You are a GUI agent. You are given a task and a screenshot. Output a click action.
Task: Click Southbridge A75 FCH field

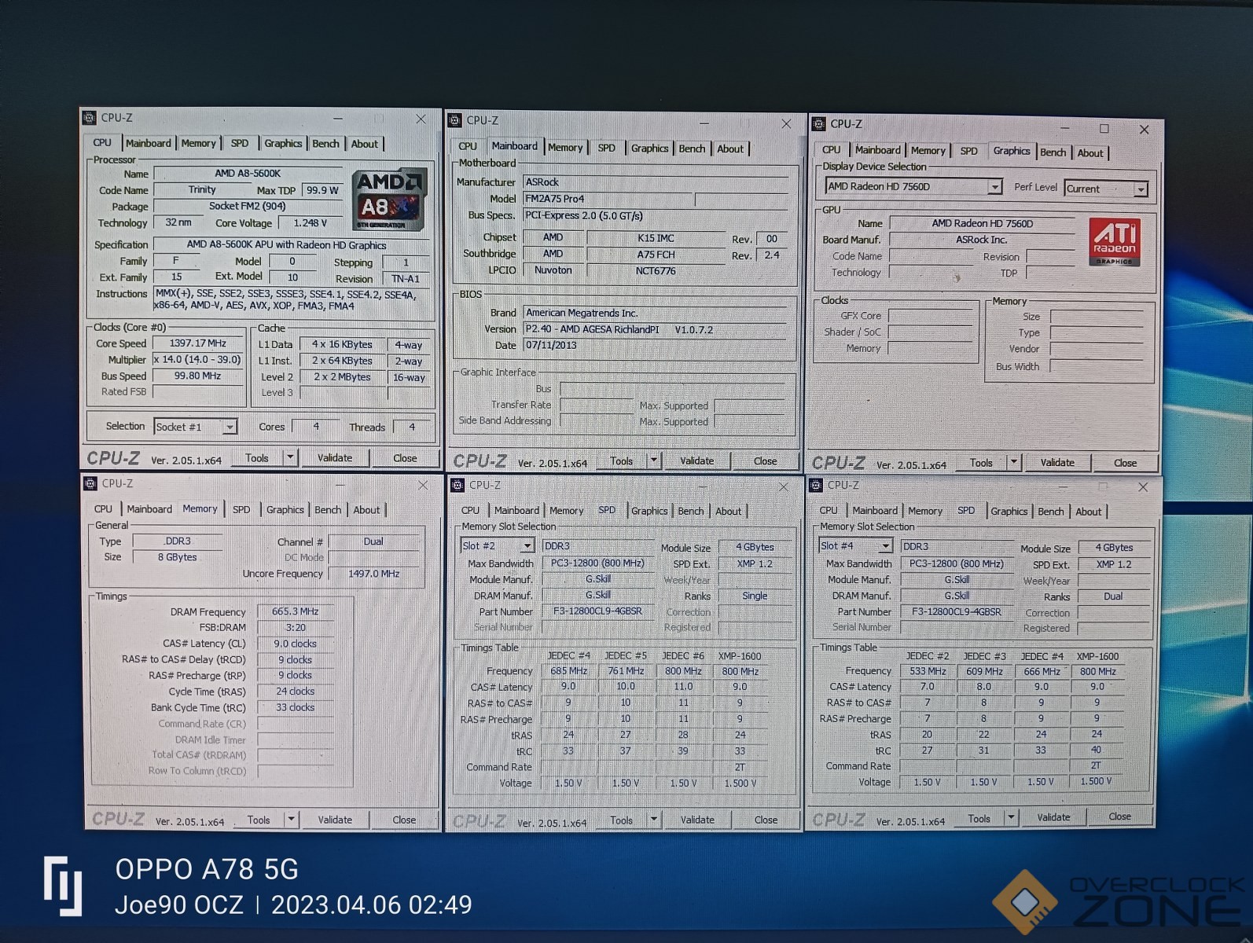tap(656, 255)
